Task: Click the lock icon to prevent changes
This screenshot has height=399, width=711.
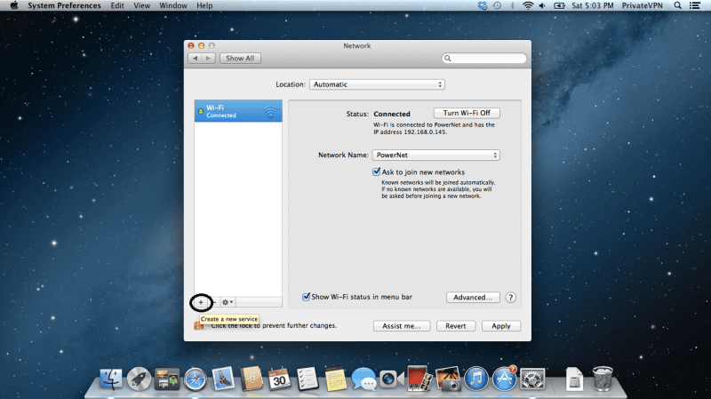Action: click(x=199, y=326)
